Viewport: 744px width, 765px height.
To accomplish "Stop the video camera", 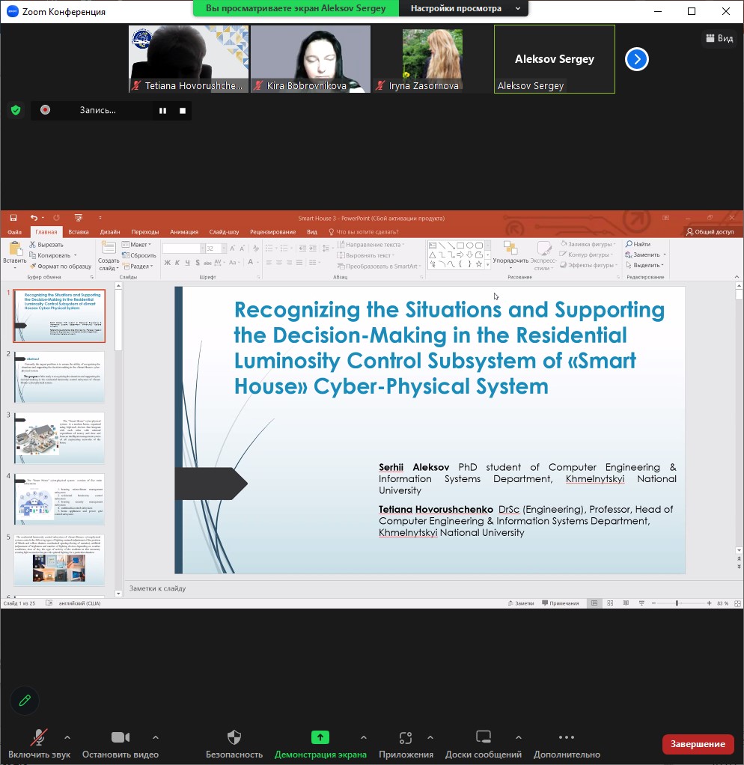I will (x=120, y=738).
